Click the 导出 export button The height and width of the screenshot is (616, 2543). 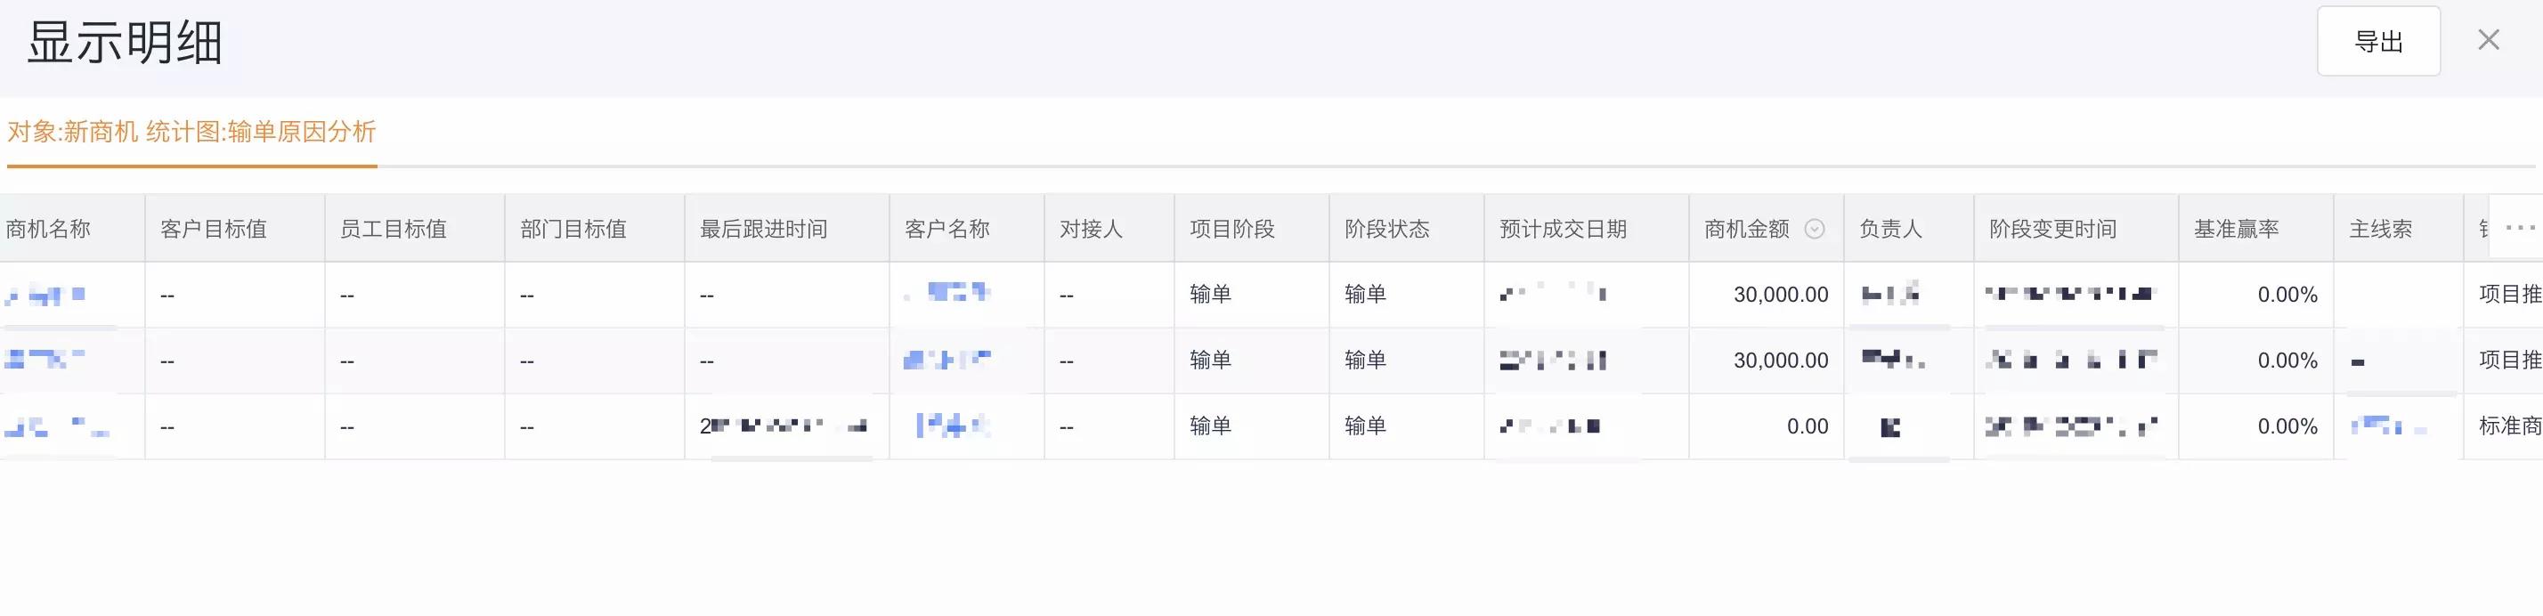[x=2378, y=42]
